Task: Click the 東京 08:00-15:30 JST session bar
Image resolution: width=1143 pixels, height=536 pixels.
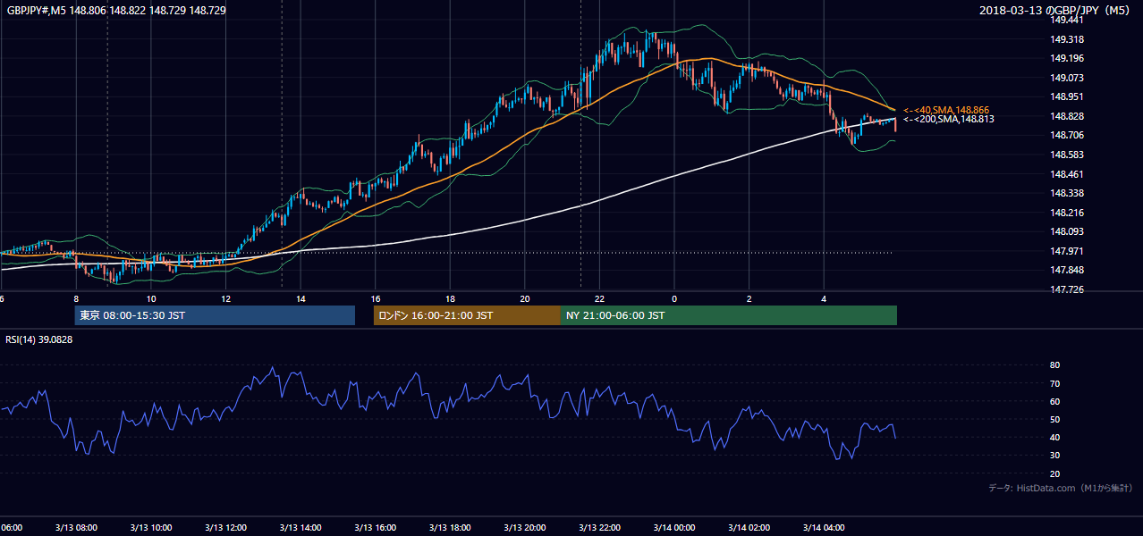Action: coord(215,315)
